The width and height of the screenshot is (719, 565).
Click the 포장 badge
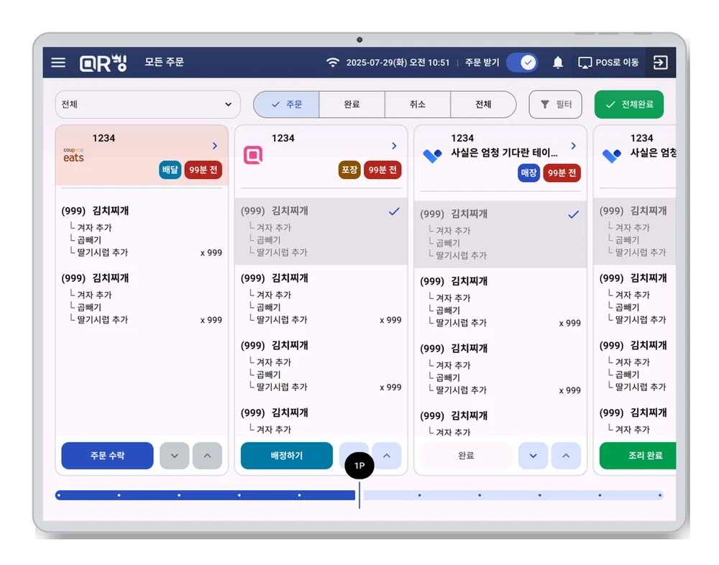pyautogui.click(x=349, y=170)
